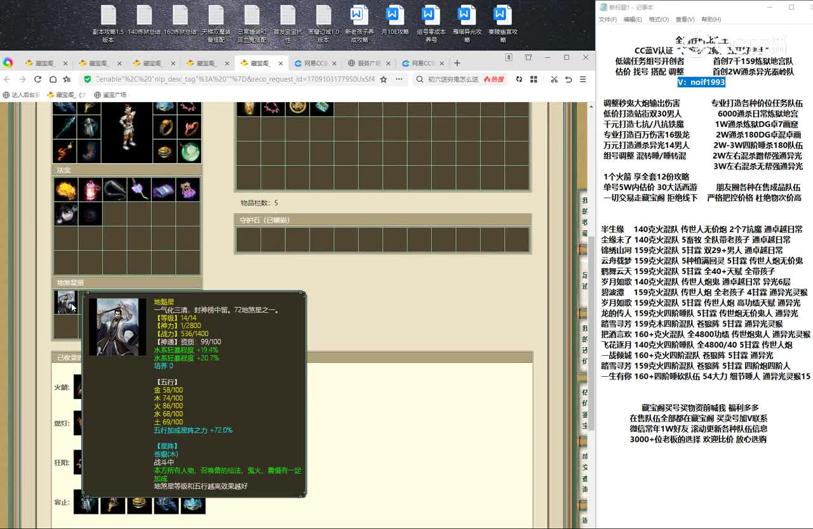Open the 达人后台 bookmark

coord(22,95)
